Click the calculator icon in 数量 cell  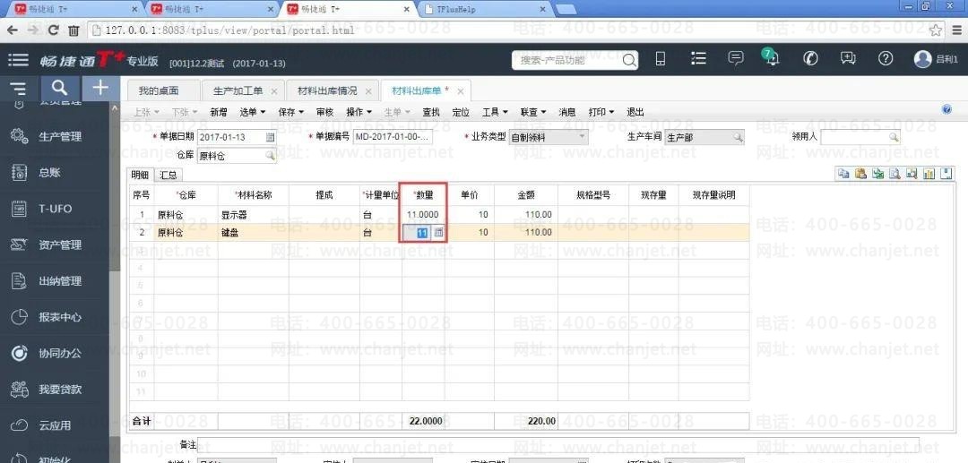point(438,233)
